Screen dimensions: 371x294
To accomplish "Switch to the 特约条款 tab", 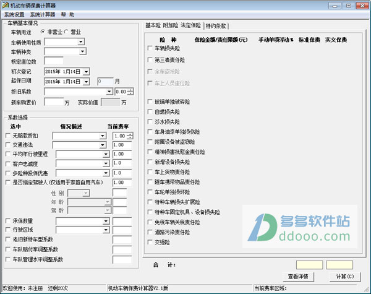I will click(216, 26).
